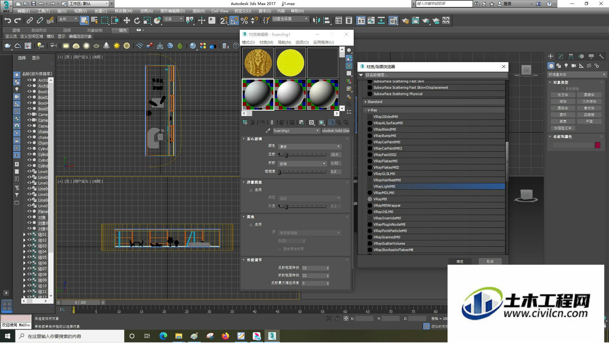Open the 创建选择集 selection set dropdown
The image size is (609, 343).
[290, 19]
